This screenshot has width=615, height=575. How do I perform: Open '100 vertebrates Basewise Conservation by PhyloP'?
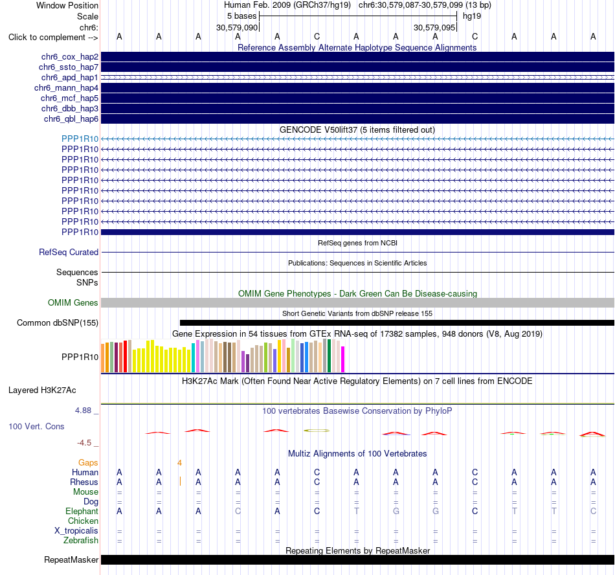[x=357, y=411]
